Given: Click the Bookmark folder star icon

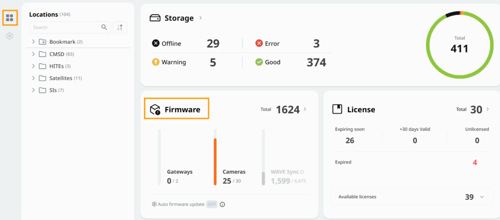Looking at the screenshot, I should click(x=43, y=42).
